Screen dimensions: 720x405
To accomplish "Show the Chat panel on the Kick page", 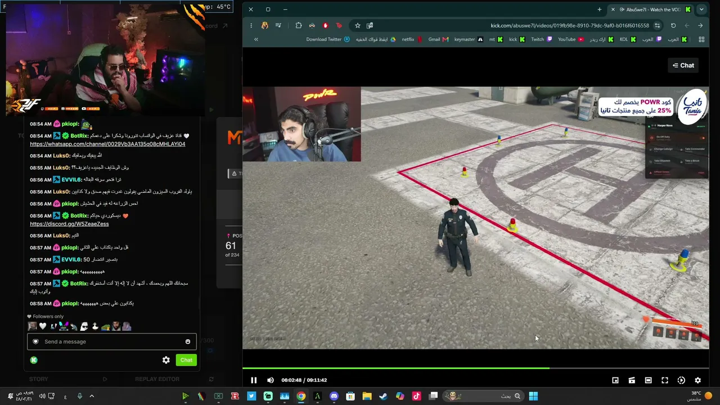I will pos(683,65).
